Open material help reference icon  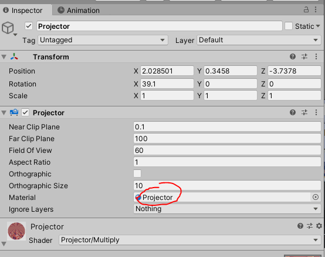pos(300,226)
